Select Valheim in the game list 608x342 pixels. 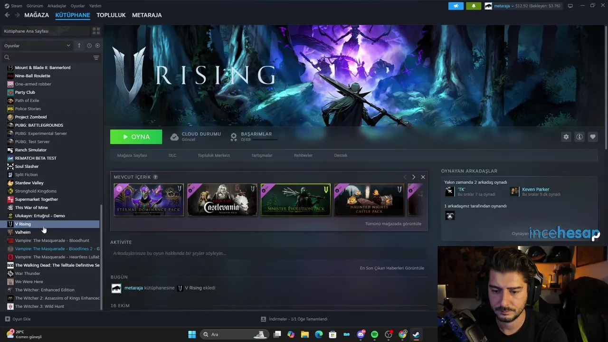(23, 232)
